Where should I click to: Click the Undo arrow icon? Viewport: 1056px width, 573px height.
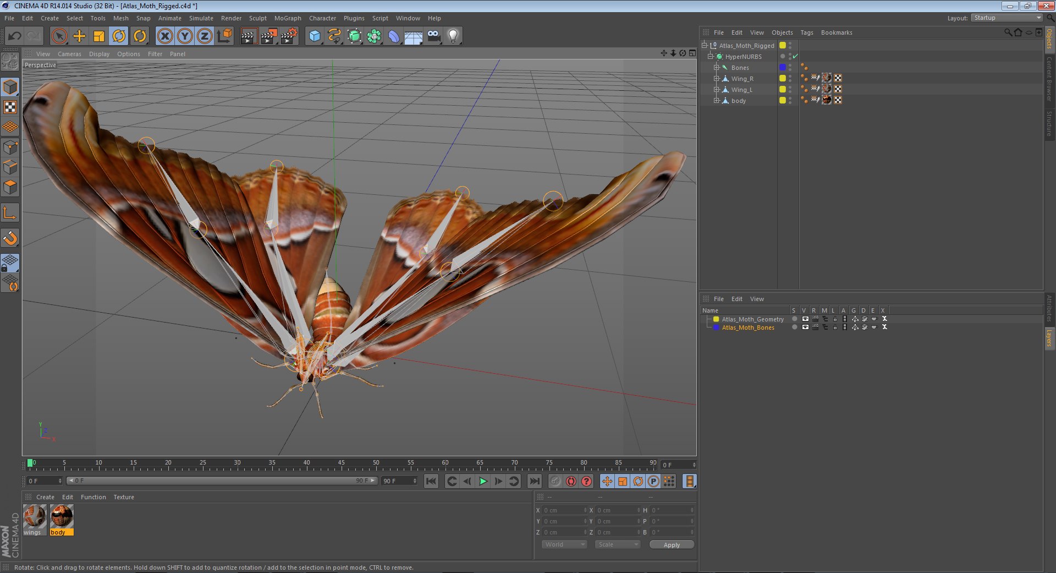point(14,36)
